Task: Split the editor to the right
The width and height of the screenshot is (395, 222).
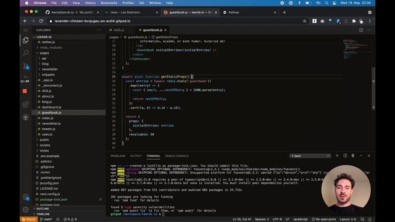Action: (x=360, y=30)
